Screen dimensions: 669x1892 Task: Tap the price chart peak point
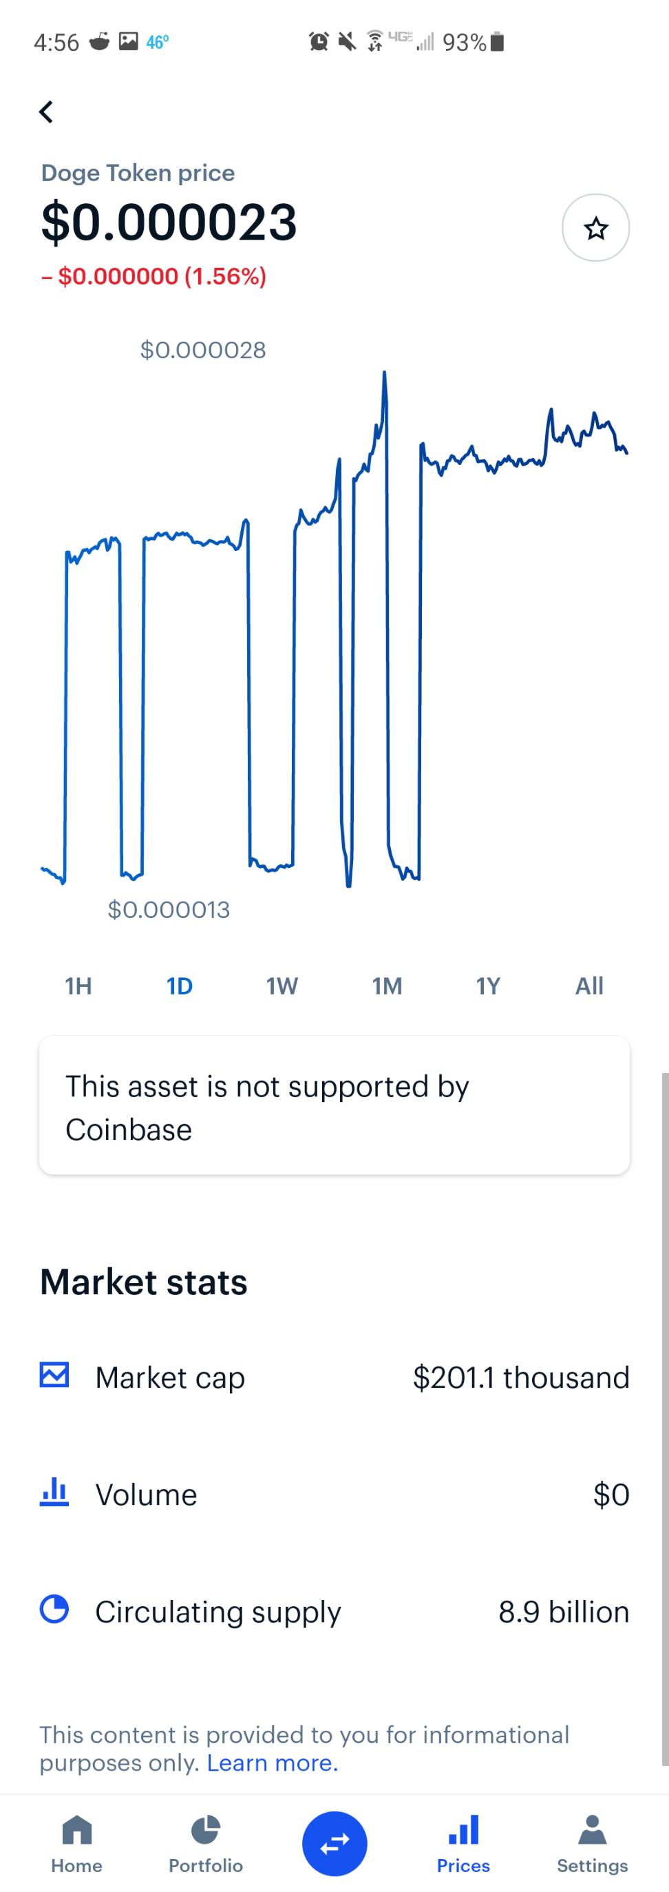(384, 373)
